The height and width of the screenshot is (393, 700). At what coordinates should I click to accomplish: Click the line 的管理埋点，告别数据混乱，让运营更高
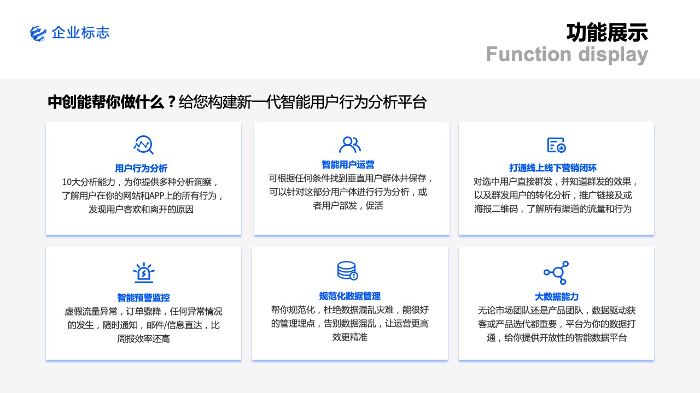tap(350, 324)
